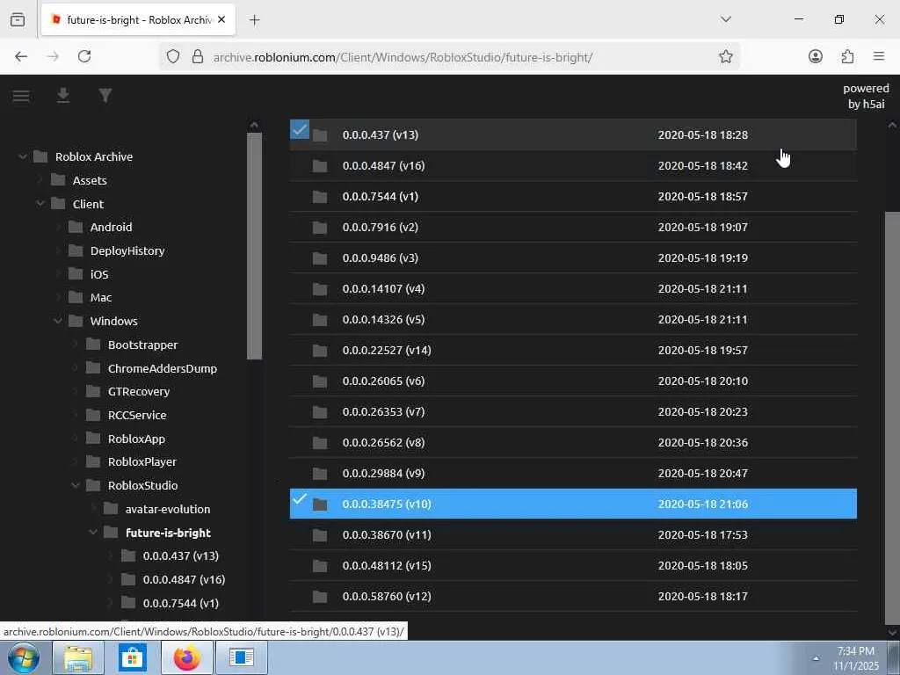Open File Explorer from the taskbar
This screenshot has width=900, height=675.
(x=78, y=657)
